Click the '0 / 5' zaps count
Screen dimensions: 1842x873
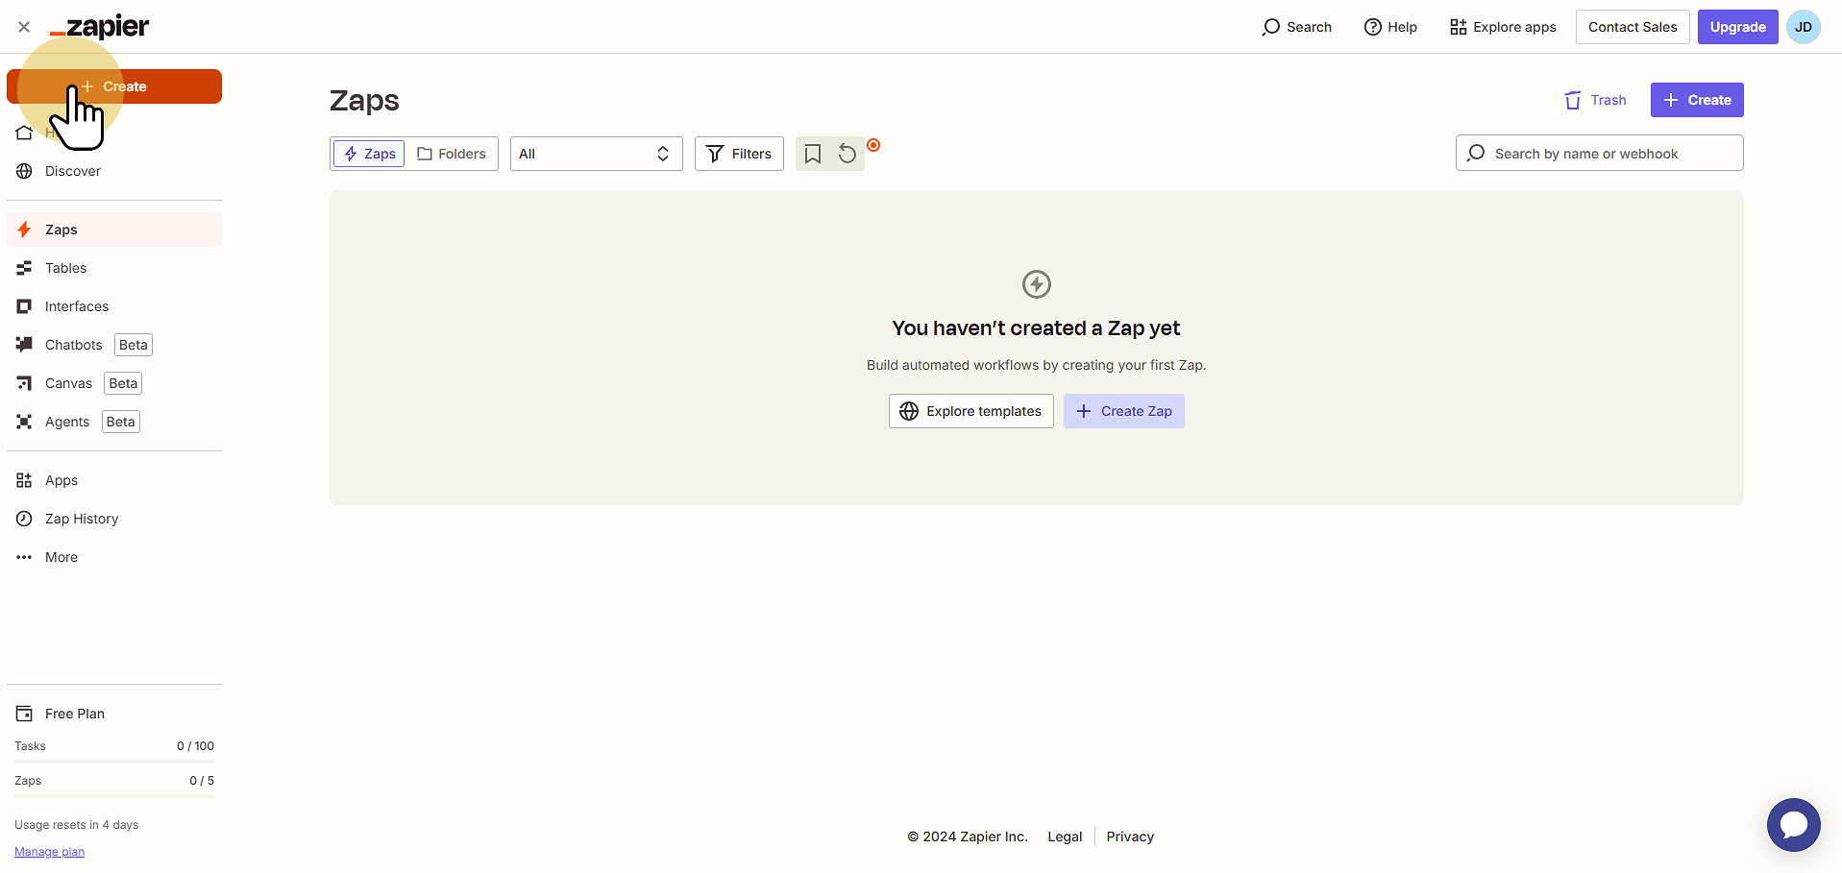point(202,781)
